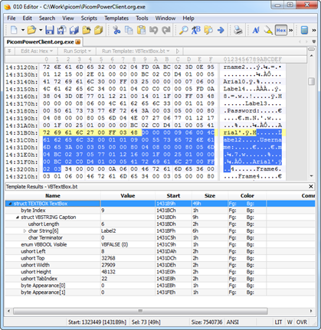
Task: Expand the char String[6] node
Action: click(x=25, y=231)
